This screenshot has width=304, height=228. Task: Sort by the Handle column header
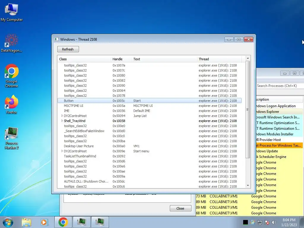(121, 59)
